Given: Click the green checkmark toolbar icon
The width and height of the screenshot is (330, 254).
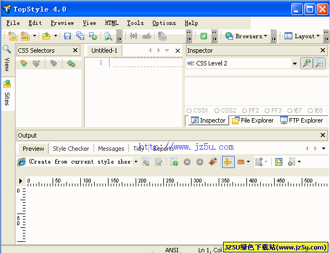Looking at the screenshot, I should point(204,36).
